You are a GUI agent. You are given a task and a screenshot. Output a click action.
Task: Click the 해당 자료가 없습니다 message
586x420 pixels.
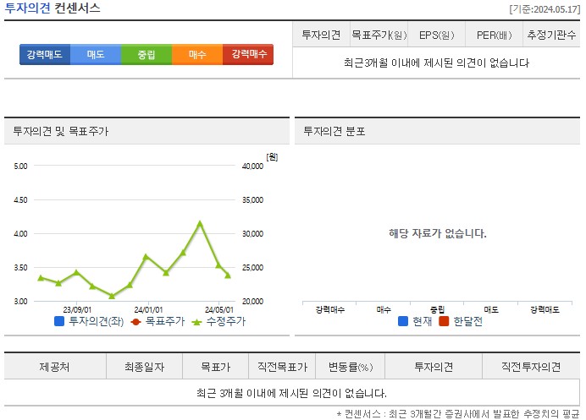click(x=438, y=233)
